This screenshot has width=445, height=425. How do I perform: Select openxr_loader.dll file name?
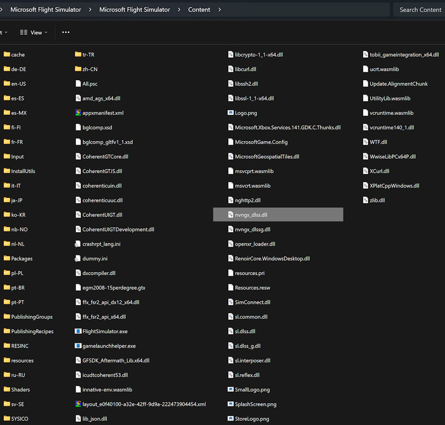pyautogui.click(x=255, y=244)
